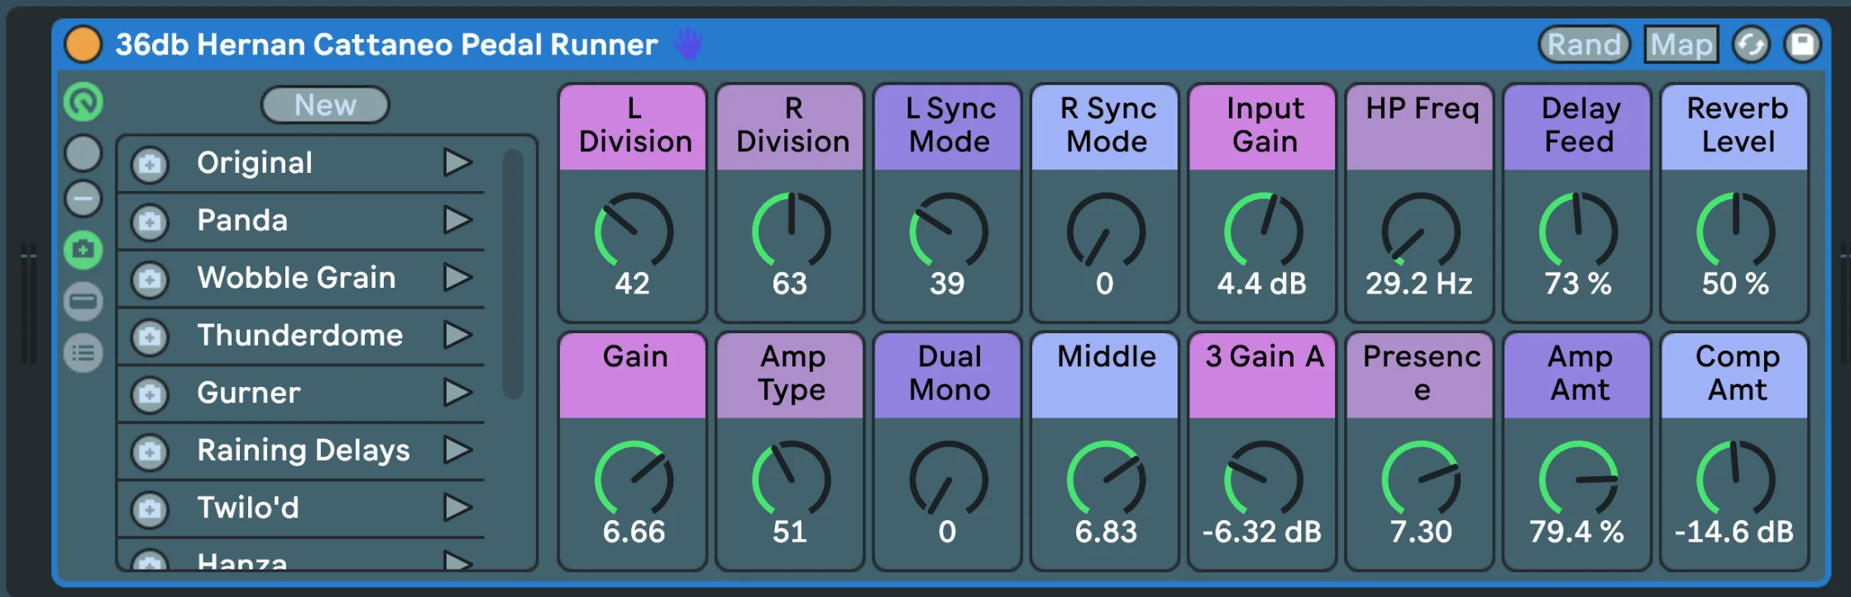This screenshot has width=1851, height=597.
Task: Click the variations list scrollbar
Action: pyautogui.click(x=513, y=274)
